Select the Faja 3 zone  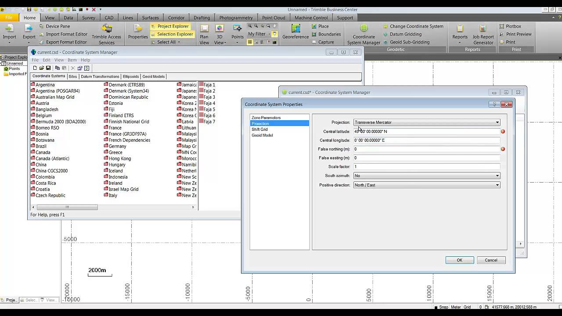(x=207, y=97)
